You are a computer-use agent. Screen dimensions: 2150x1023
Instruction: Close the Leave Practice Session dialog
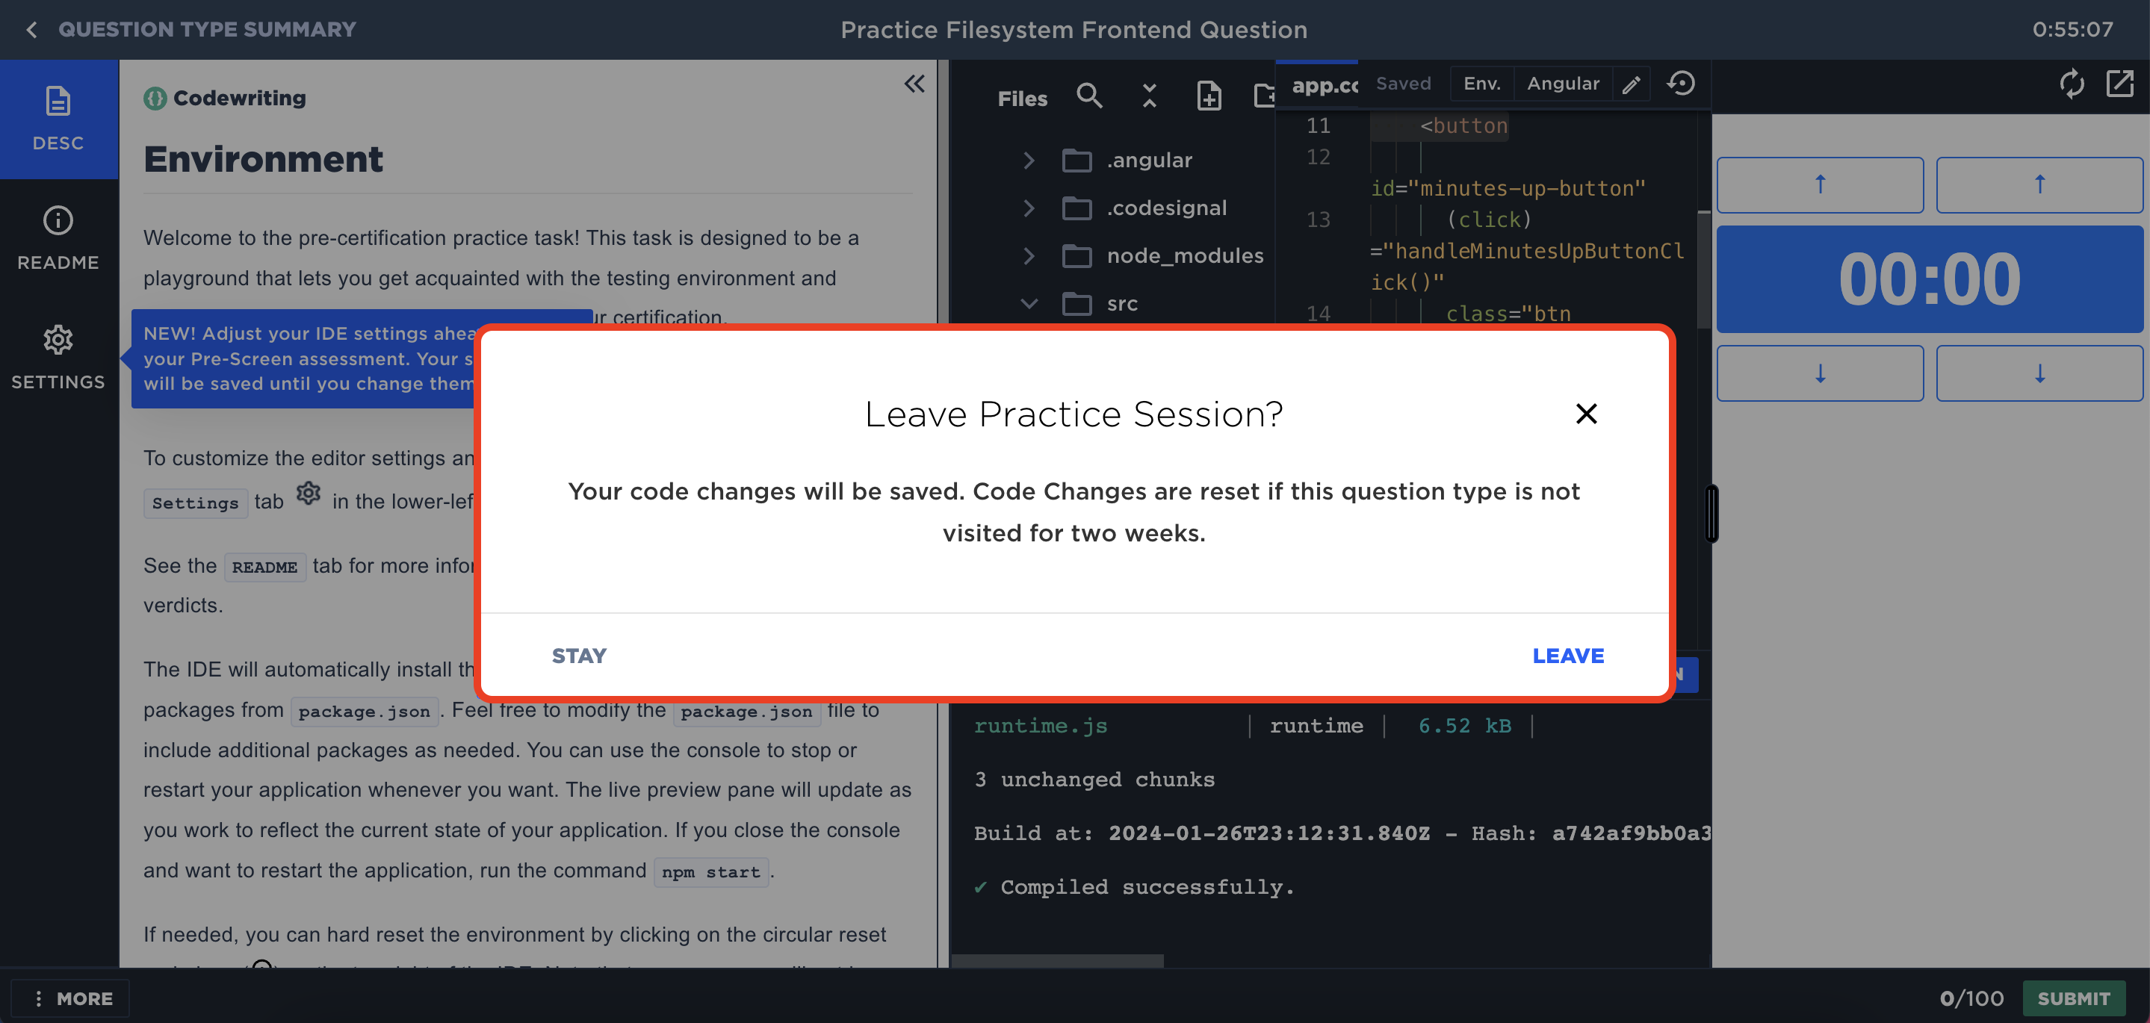(x=1586, y=413)
